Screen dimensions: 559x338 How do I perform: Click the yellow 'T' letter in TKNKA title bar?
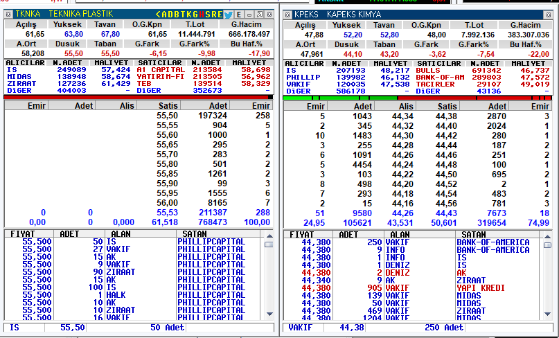183,15
